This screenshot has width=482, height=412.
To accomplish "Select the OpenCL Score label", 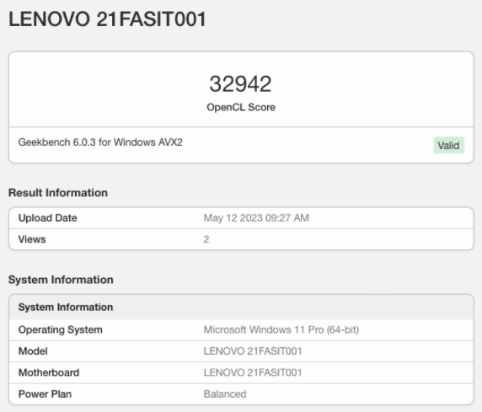I will (241, 107).
